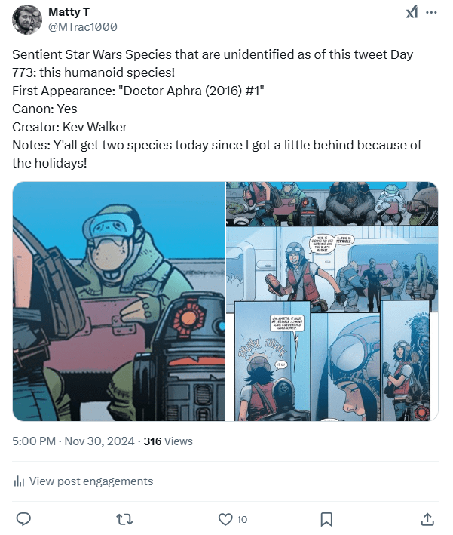Click the reply speech bubble icon
Screen dimensions: 453x535
click(23, 518)
